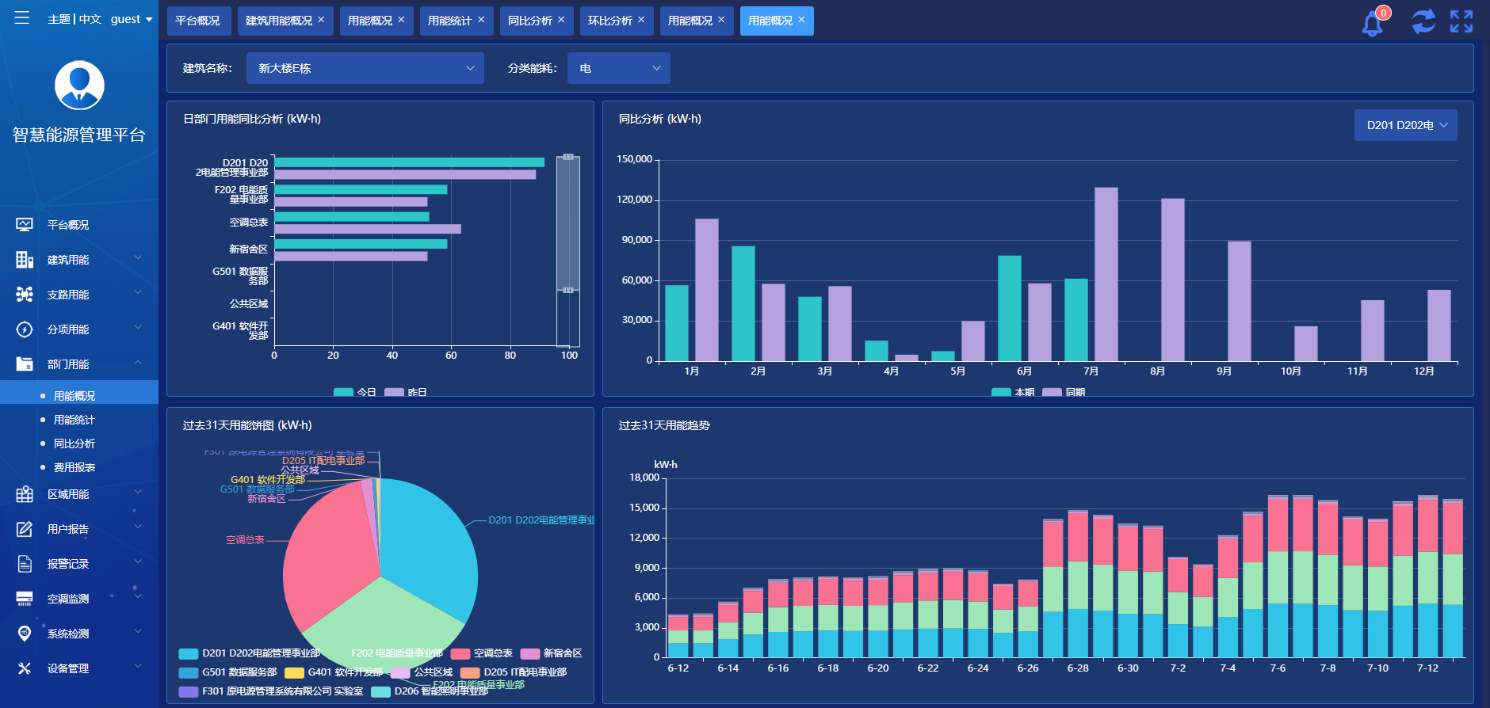The height and width of the screenshot is (708, 1490).
Task: Toggle the 同期 legend in the year-over-year chart
Action: tap(1063, 392)
